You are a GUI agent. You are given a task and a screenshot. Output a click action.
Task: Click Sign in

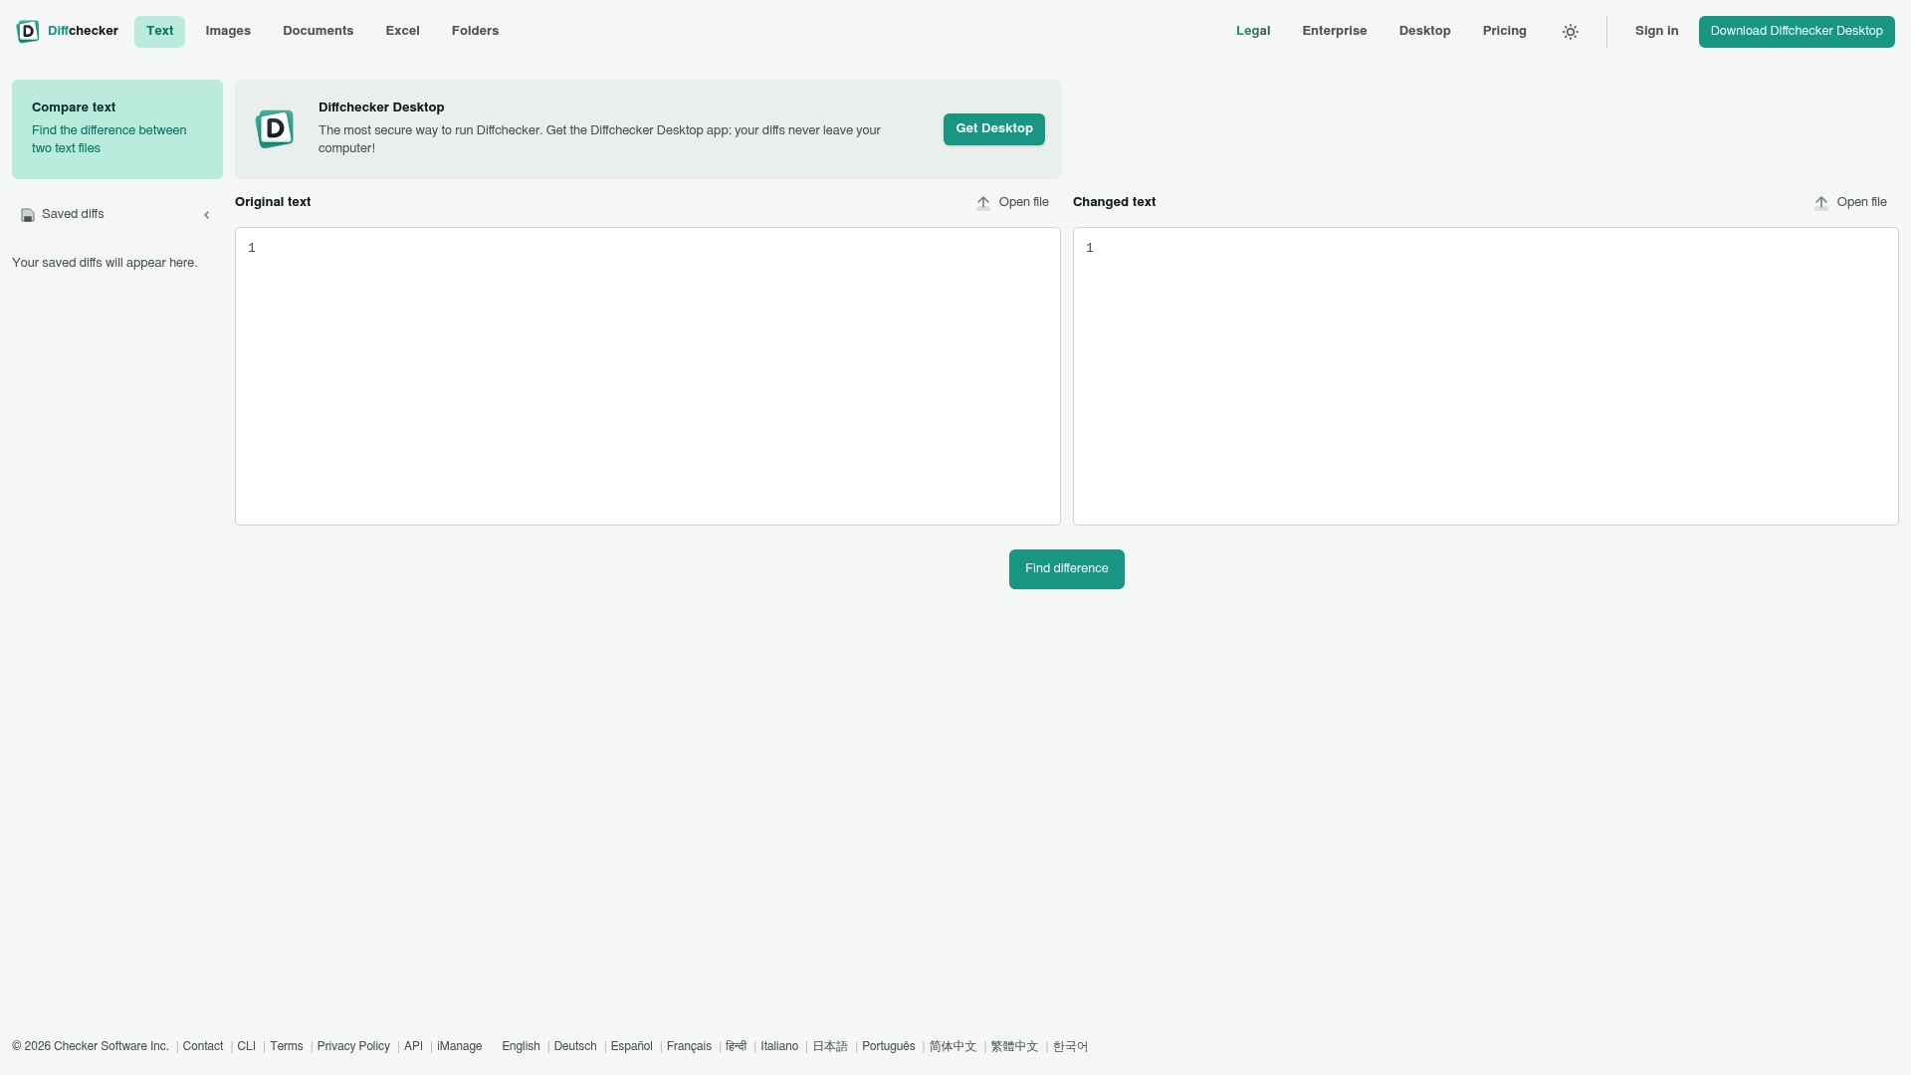(x=1657, y=32)
